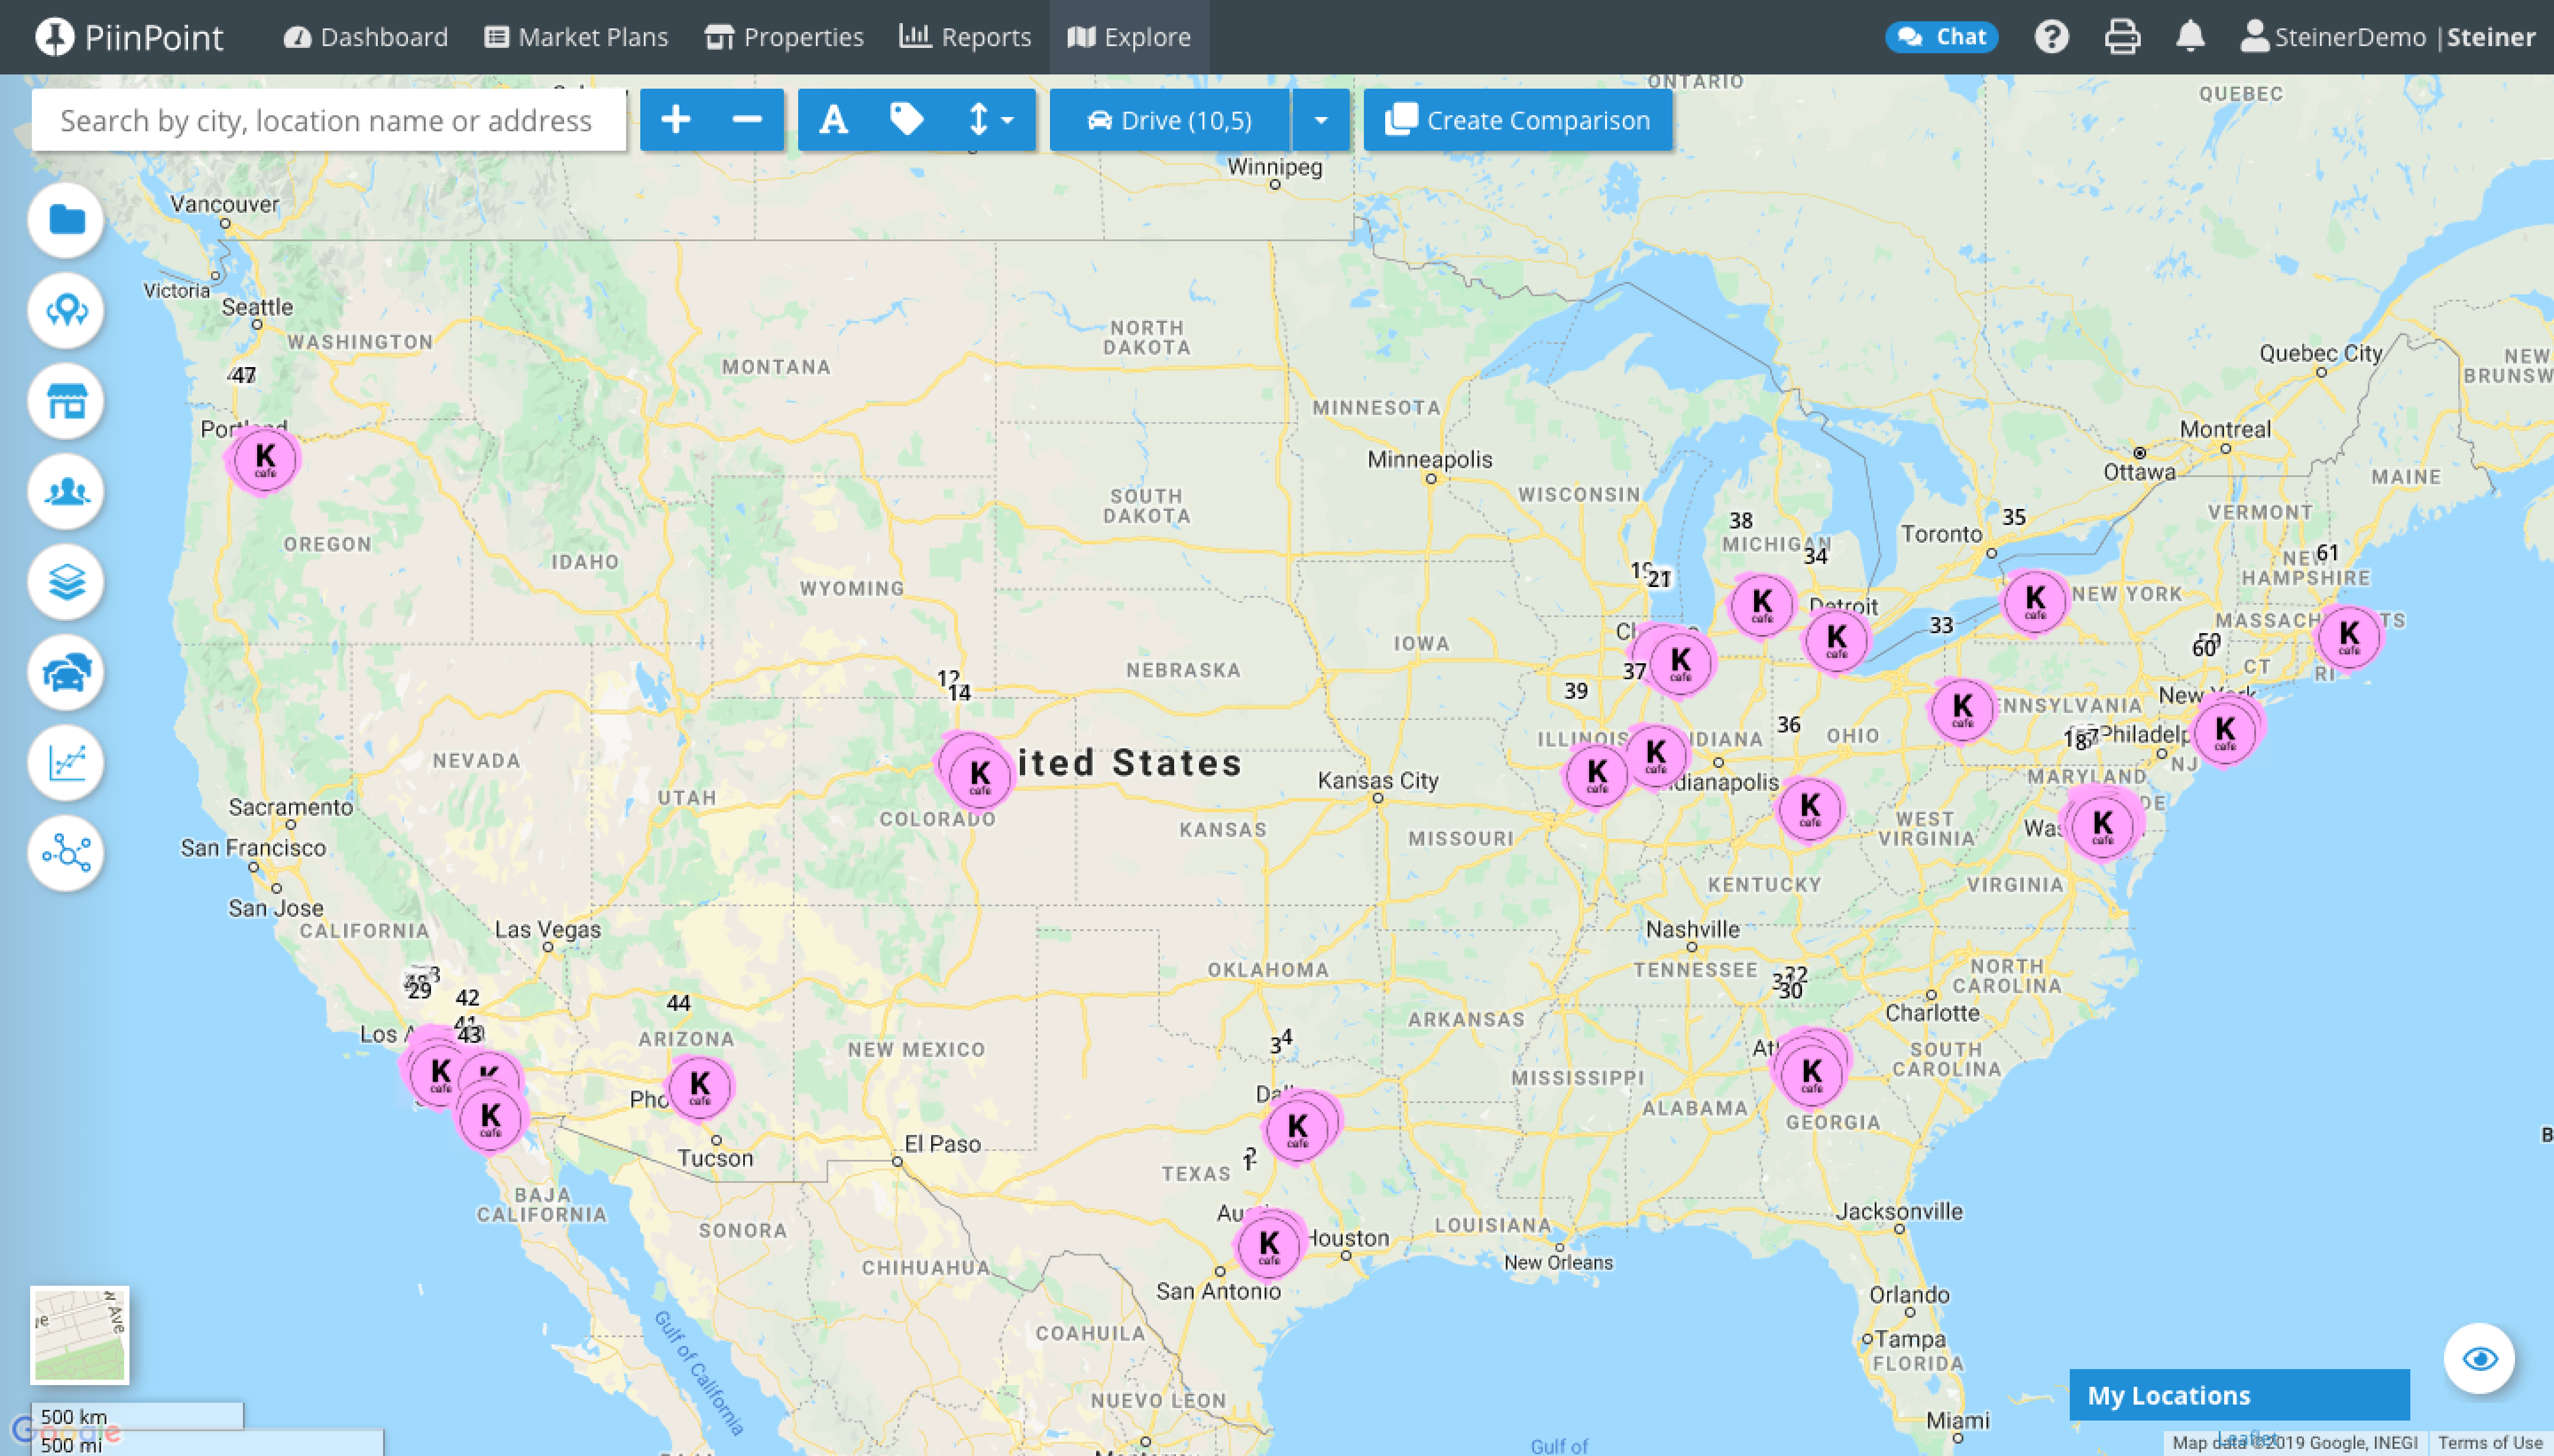Viewport: 2554px width, 1456px height.
Task: Open the folder icon in sidebar
Action: pos(66,220)
